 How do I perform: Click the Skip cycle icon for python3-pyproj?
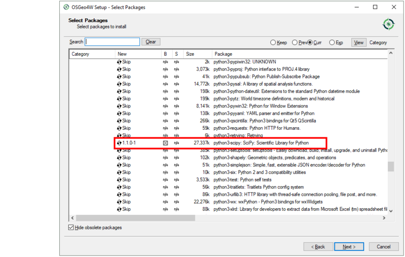119,69
